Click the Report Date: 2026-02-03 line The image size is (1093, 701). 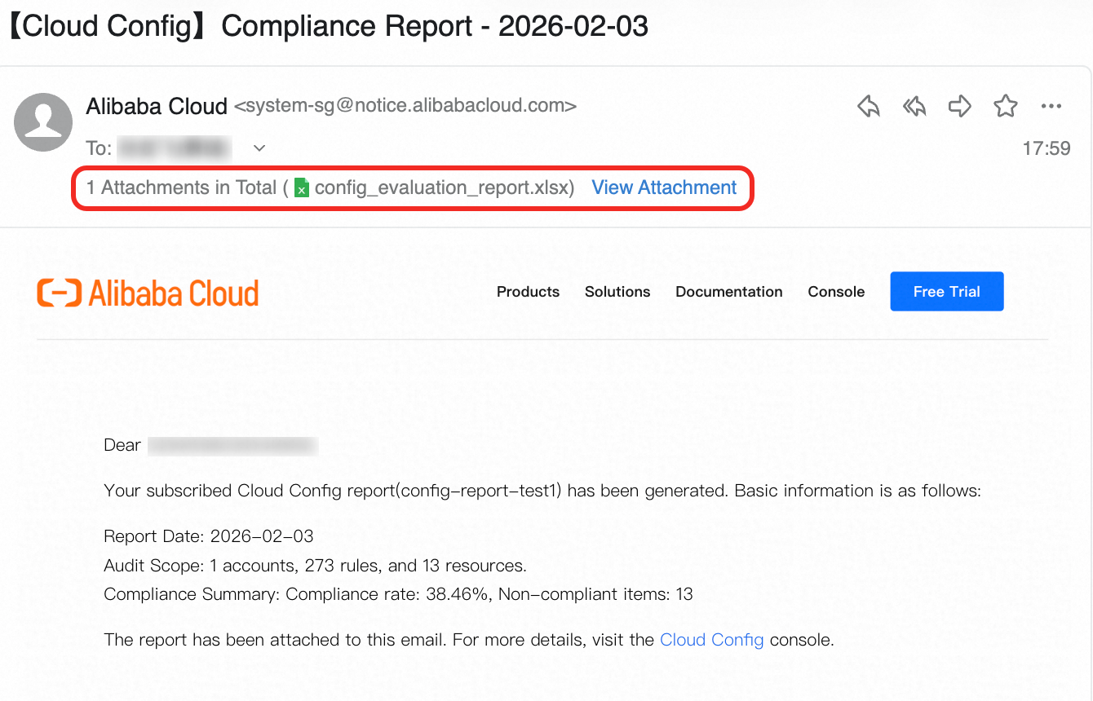209,536
